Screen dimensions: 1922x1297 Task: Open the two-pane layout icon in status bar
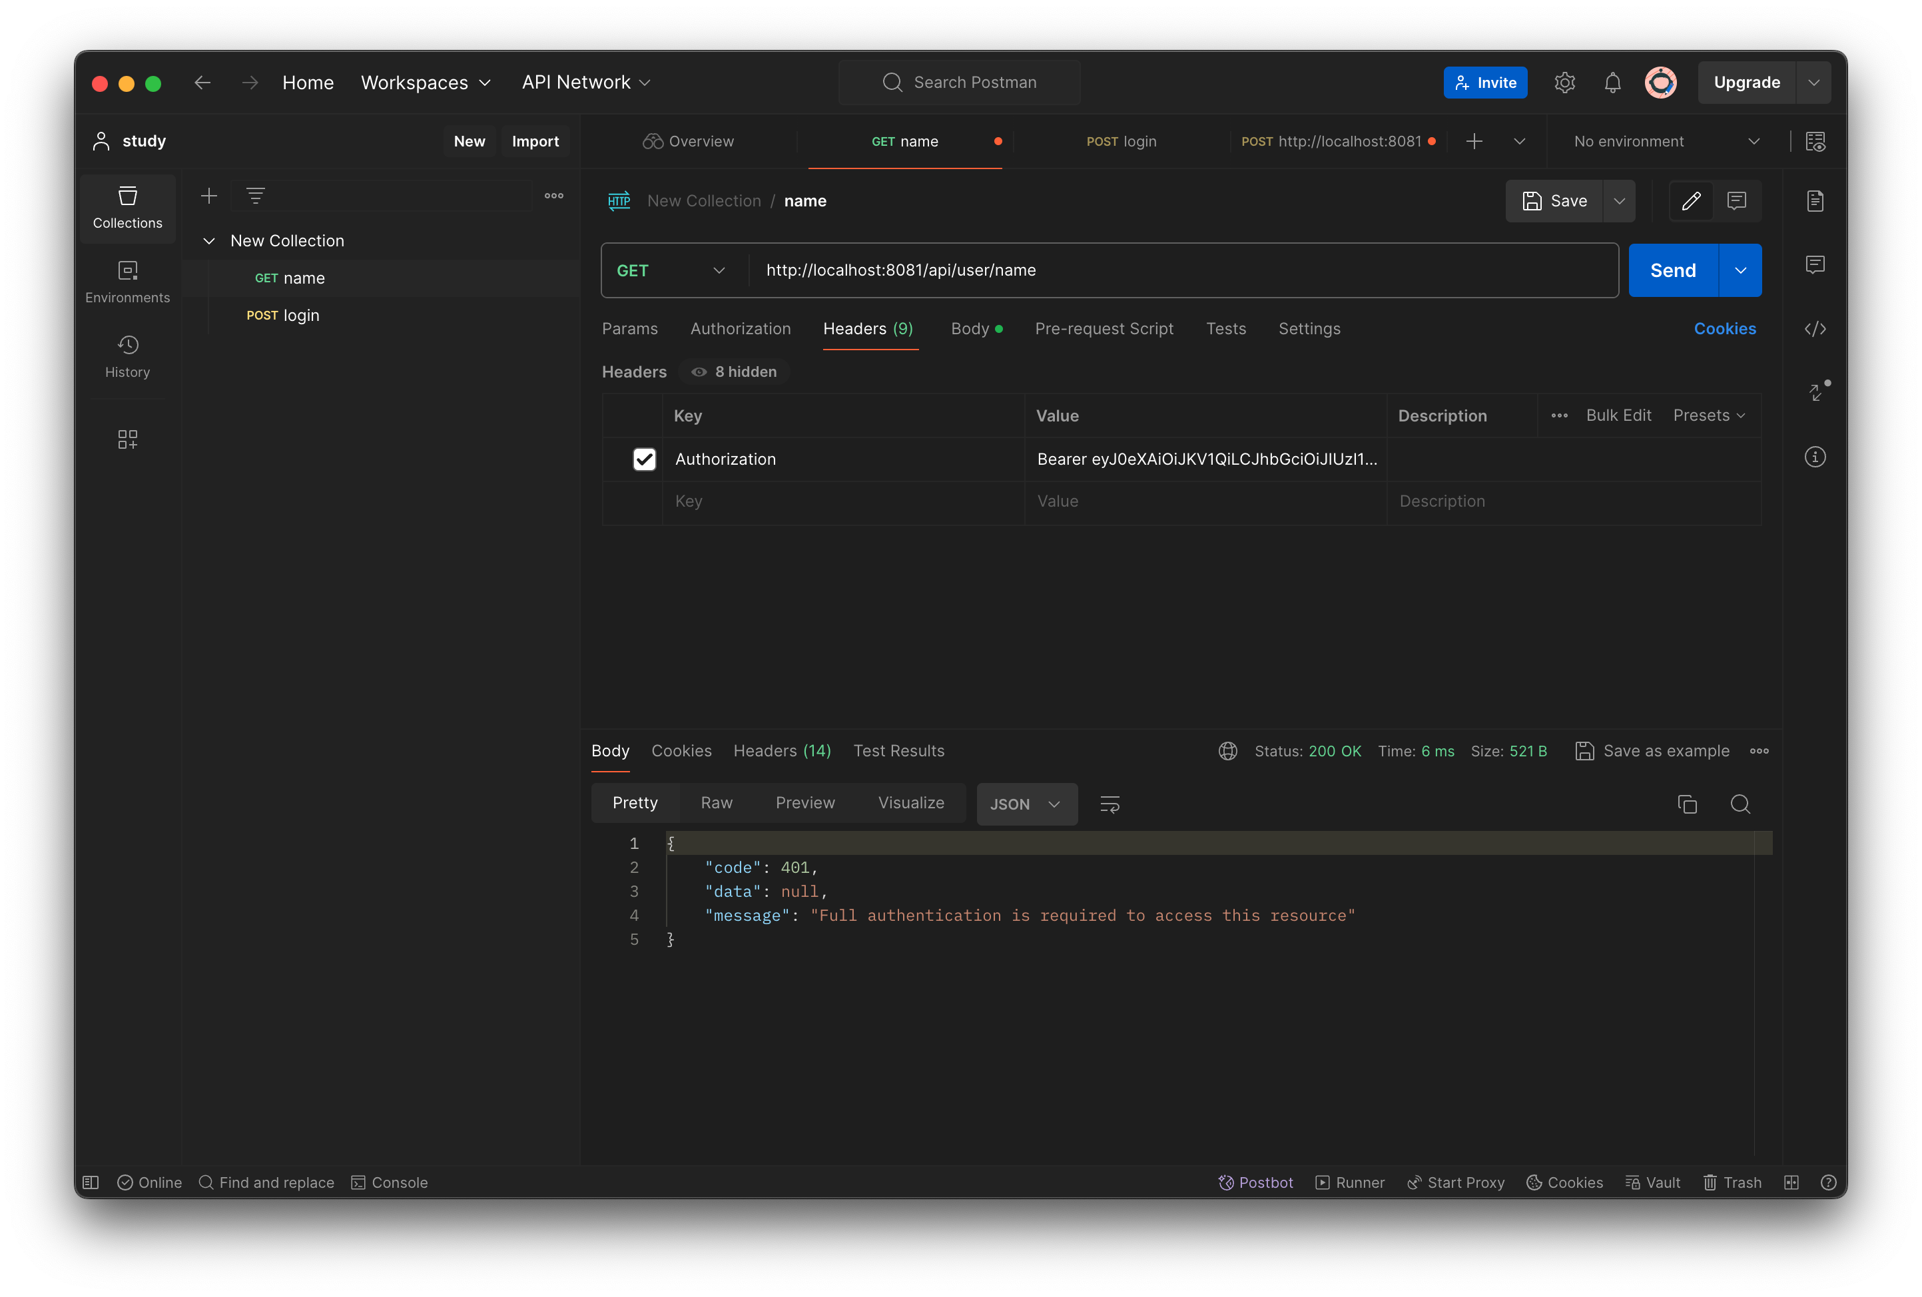(1791, 1182)
